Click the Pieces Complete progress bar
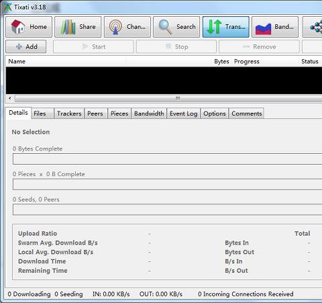The image size is (322, 303). coord(168,184)
